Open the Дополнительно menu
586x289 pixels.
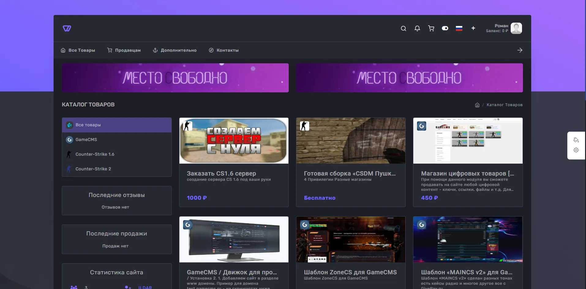tap(175, 50)
